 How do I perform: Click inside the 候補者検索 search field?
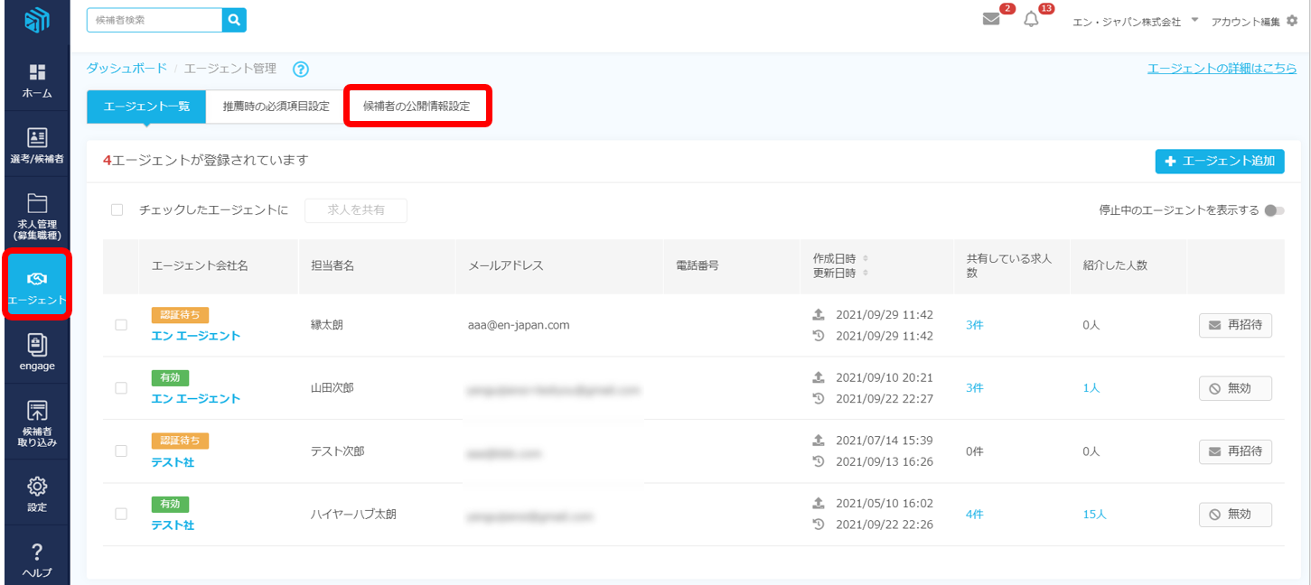(154, 20)
